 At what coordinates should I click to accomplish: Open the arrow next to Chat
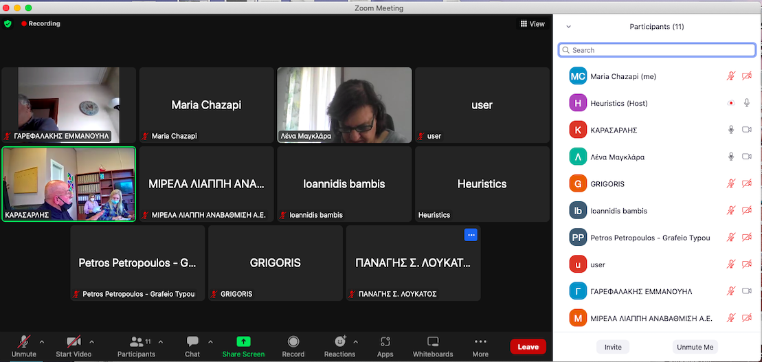click(x=210, y=341)
